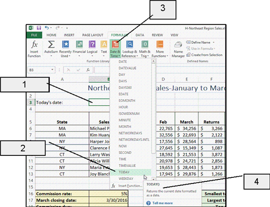
Task: Choose WEEKDAY from the function list
Action: coord(131,178)
